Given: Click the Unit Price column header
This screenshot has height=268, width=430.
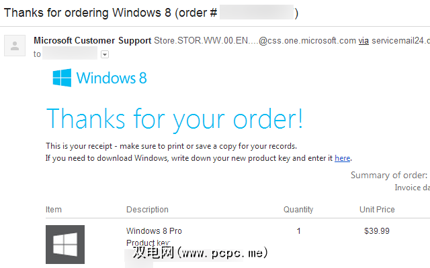Looking at the screenshot, I should click(377, 210).
